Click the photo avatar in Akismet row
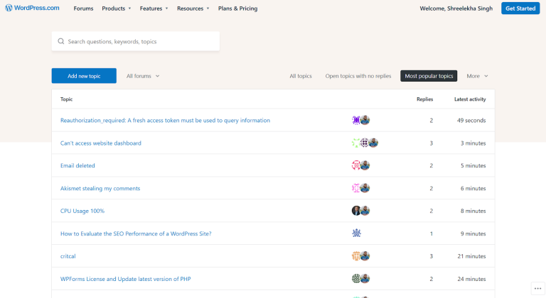546x298 pixels. [365, 188]
